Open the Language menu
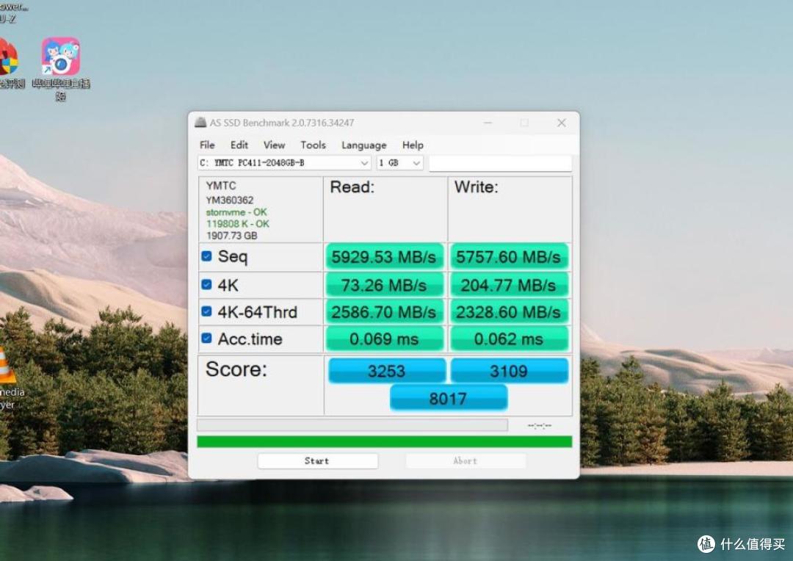This screenshot has width=793, height=561. coord(363,145)
